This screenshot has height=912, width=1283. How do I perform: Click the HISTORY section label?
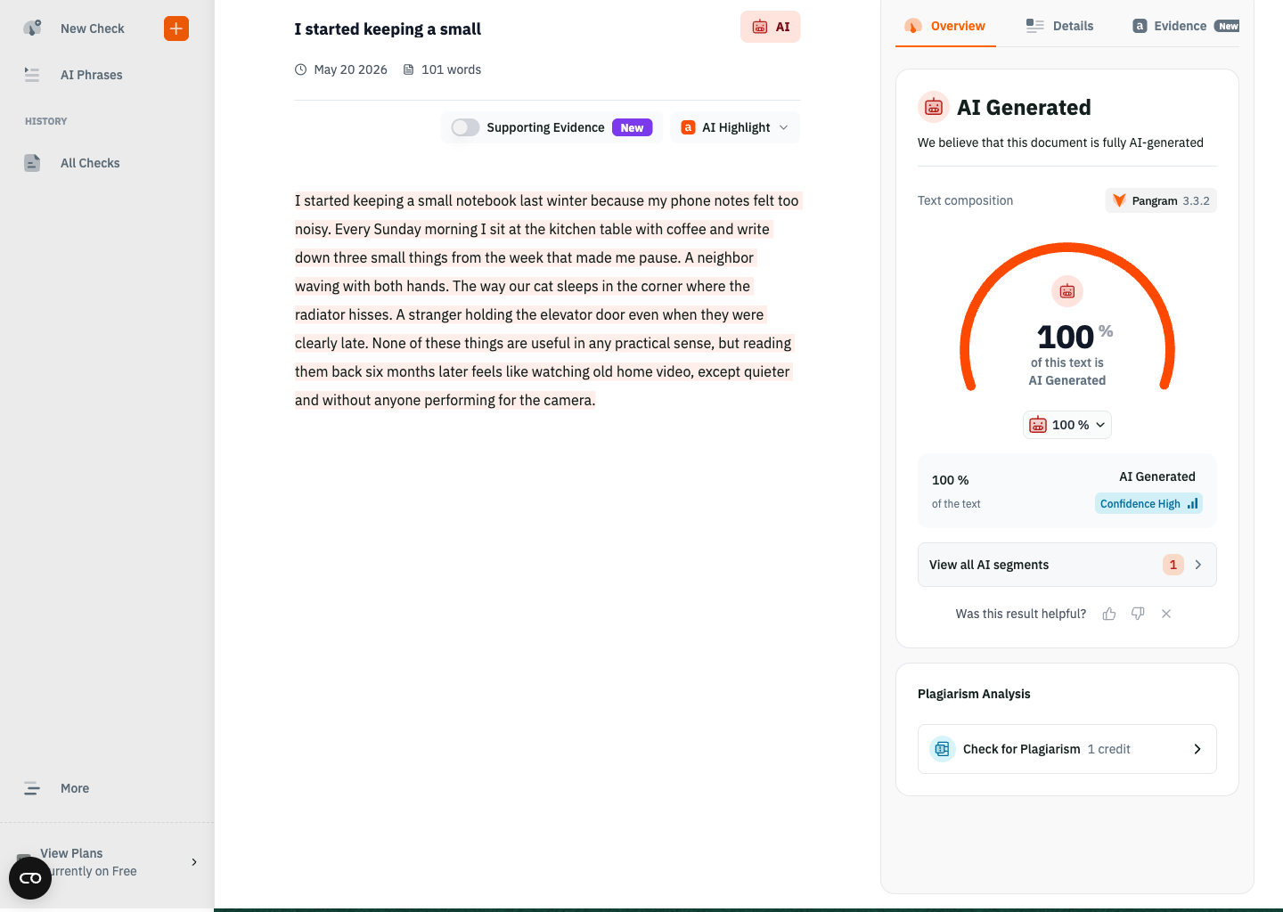(x=46, y=121)
